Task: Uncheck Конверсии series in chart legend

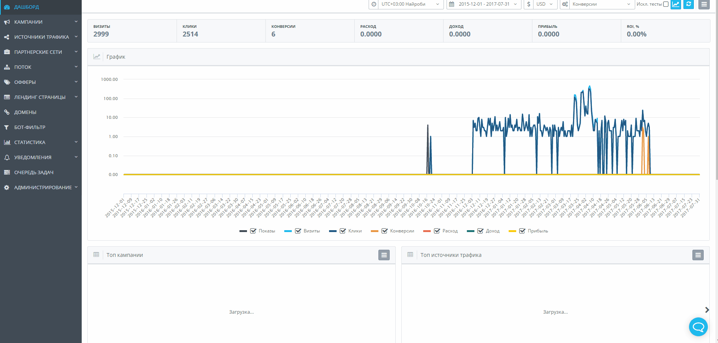Action: [x=385, y=231]
